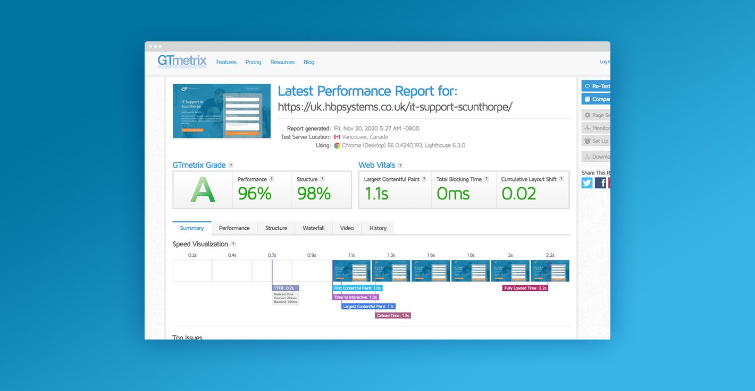Open the Video tab
This screenshot has height=391, width=755.
point(347,228)
